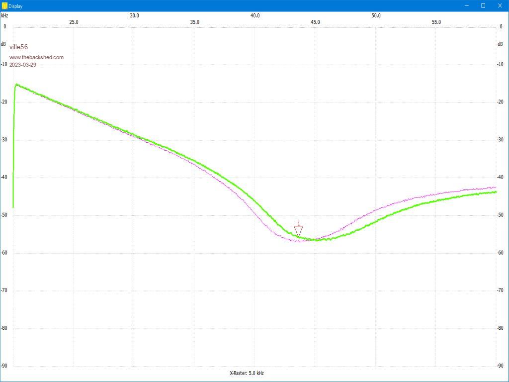The image size is (509, 382).
Task: Select marker 1 triangle on the curve
Action: pyautogui.click(x=298, y=231)
